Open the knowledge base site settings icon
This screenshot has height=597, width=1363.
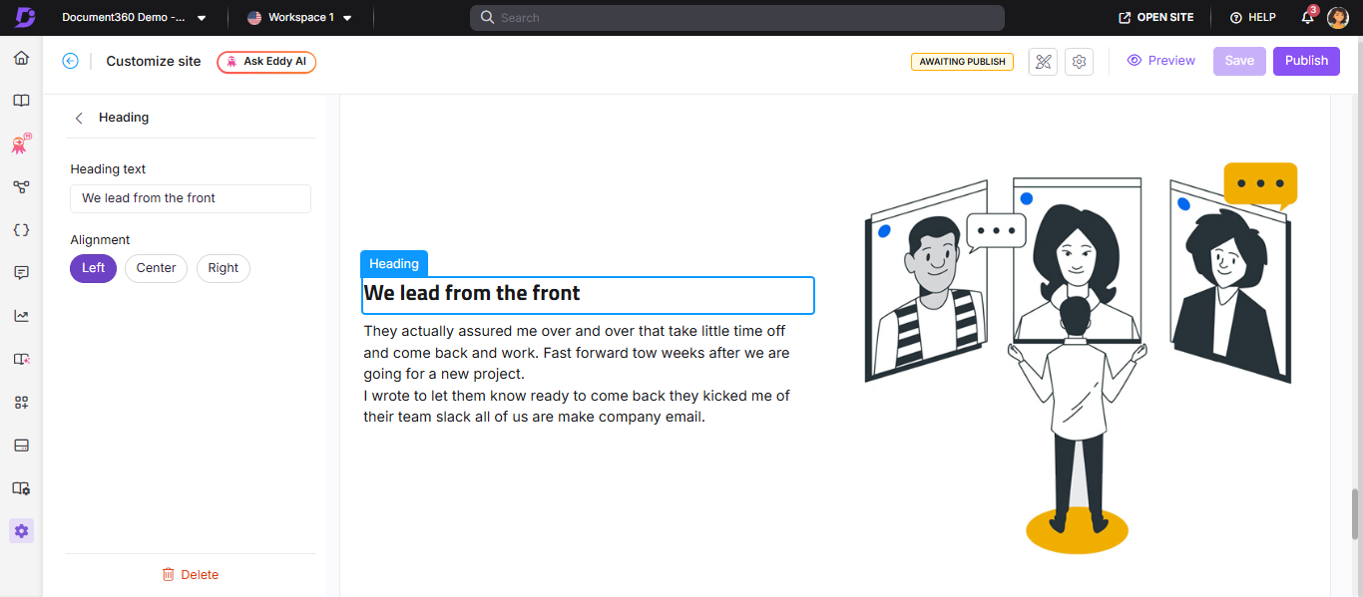[21, 488]
